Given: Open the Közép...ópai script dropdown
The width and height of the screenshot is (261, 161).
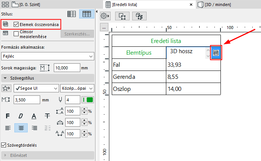Looking at the screenshot, I should coord(77,88).
